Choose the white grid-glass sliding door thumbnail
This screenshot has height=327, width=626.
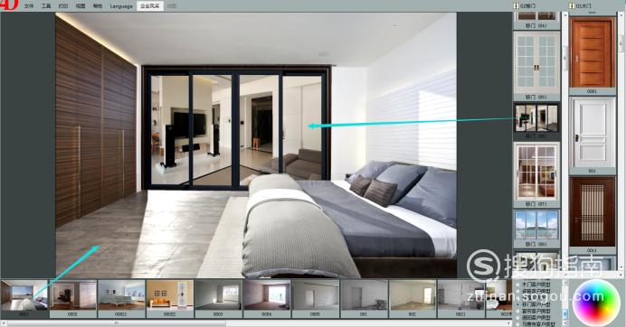(536, 62)
